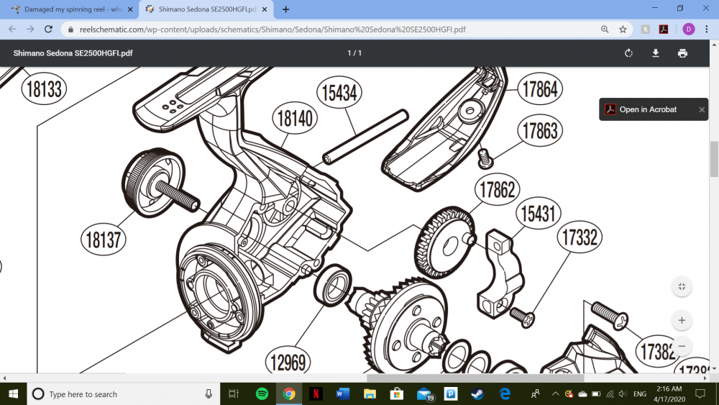Show hidden system tray icons
This screenshot has width=719, height=405.
point(555,394)
